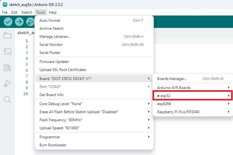Screen dimensions: 233x155
Task: Expand the Raspberry Pi Pico/RP2040 submenu
Action: click(193, 112)
